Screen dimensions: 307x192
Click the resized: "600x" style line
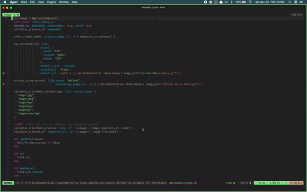55,55
